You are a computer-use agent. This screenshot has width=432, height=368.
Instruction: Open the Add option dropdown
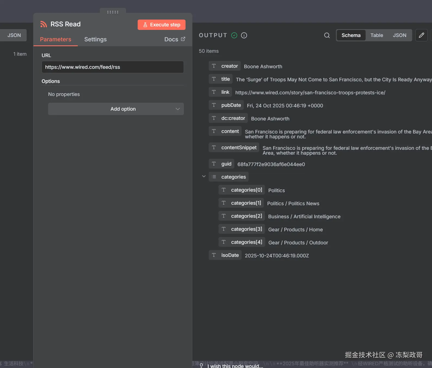tap(116, 109)
